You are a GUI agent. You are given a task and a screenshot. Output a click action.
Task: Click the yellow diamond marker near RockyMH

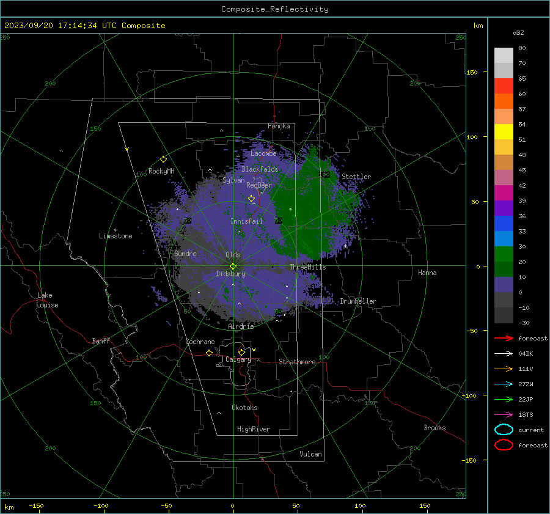pos(163,160)
